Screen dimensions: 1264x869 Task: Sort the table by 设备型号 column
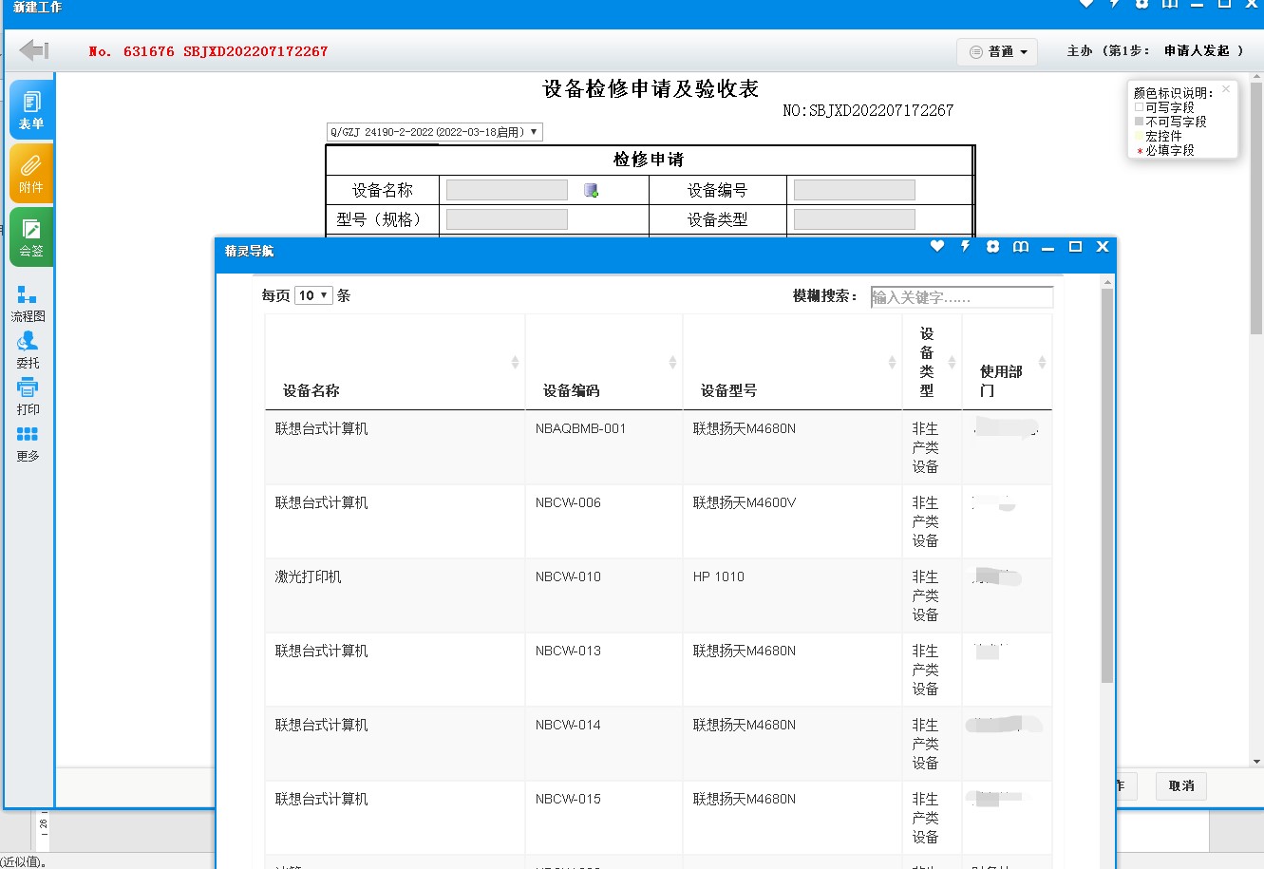click(x=792, y=363)
